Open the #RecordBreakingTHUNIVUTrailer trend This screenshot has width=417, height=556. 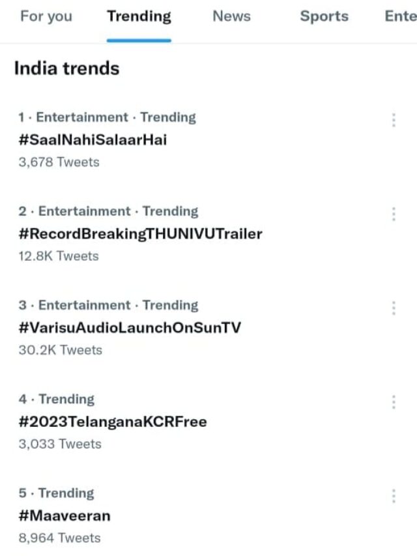tap(141, 233)
